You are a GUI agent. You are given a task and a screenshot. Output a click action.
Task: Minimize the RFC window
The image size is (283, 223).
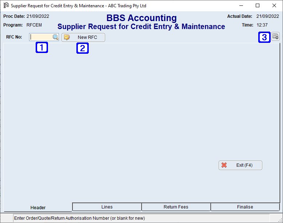241,5
